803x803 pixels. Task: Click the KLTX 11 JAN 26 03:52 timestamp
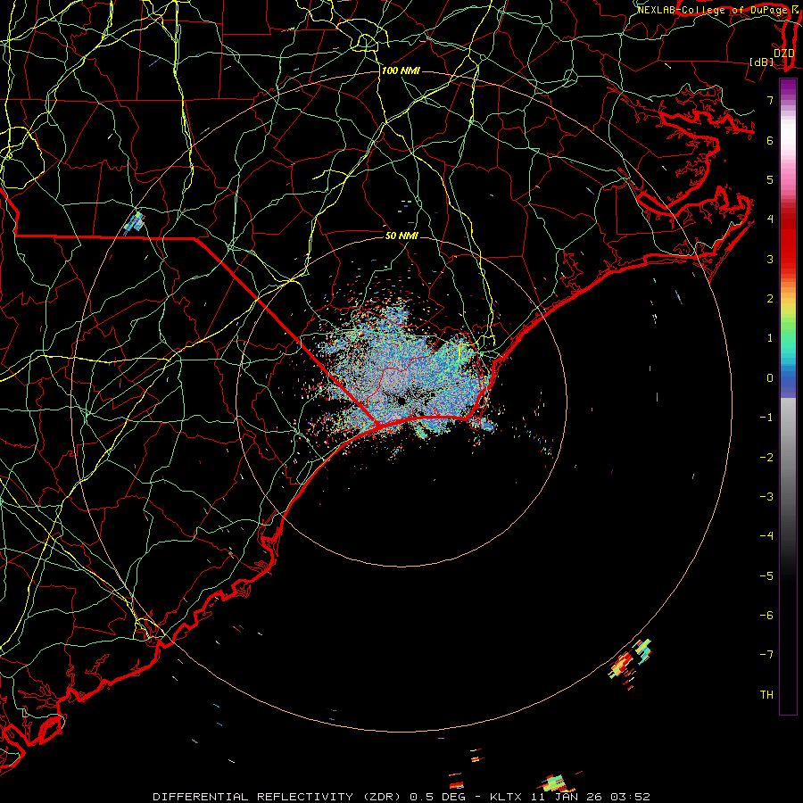570,797
